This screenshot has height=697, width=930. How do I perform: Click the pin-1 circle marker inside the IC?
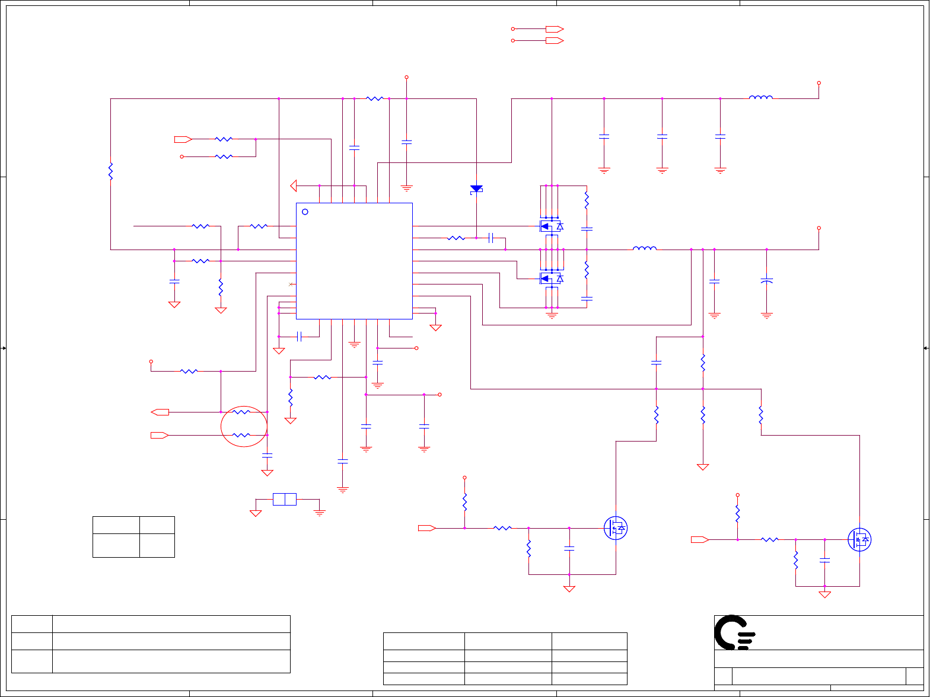305,212
